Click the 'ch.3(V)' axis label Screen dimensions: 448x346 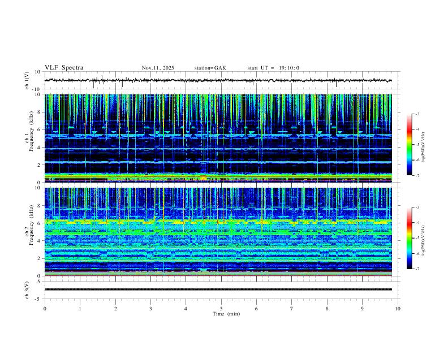27,290
